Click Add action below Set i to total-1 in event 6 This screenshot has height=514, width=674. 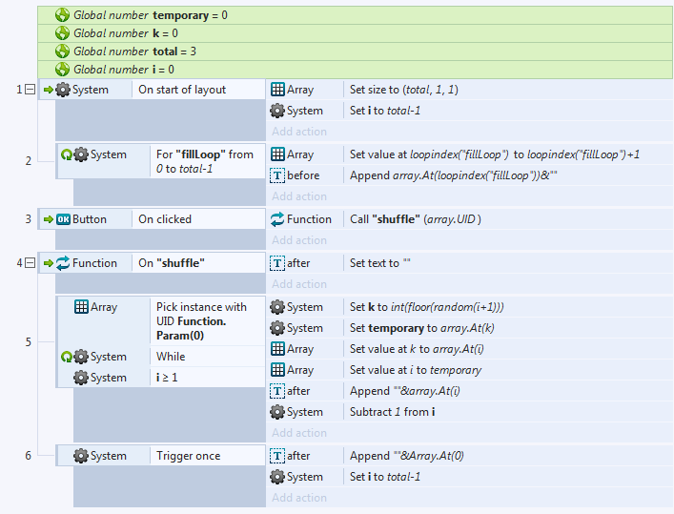pos(298,498)
